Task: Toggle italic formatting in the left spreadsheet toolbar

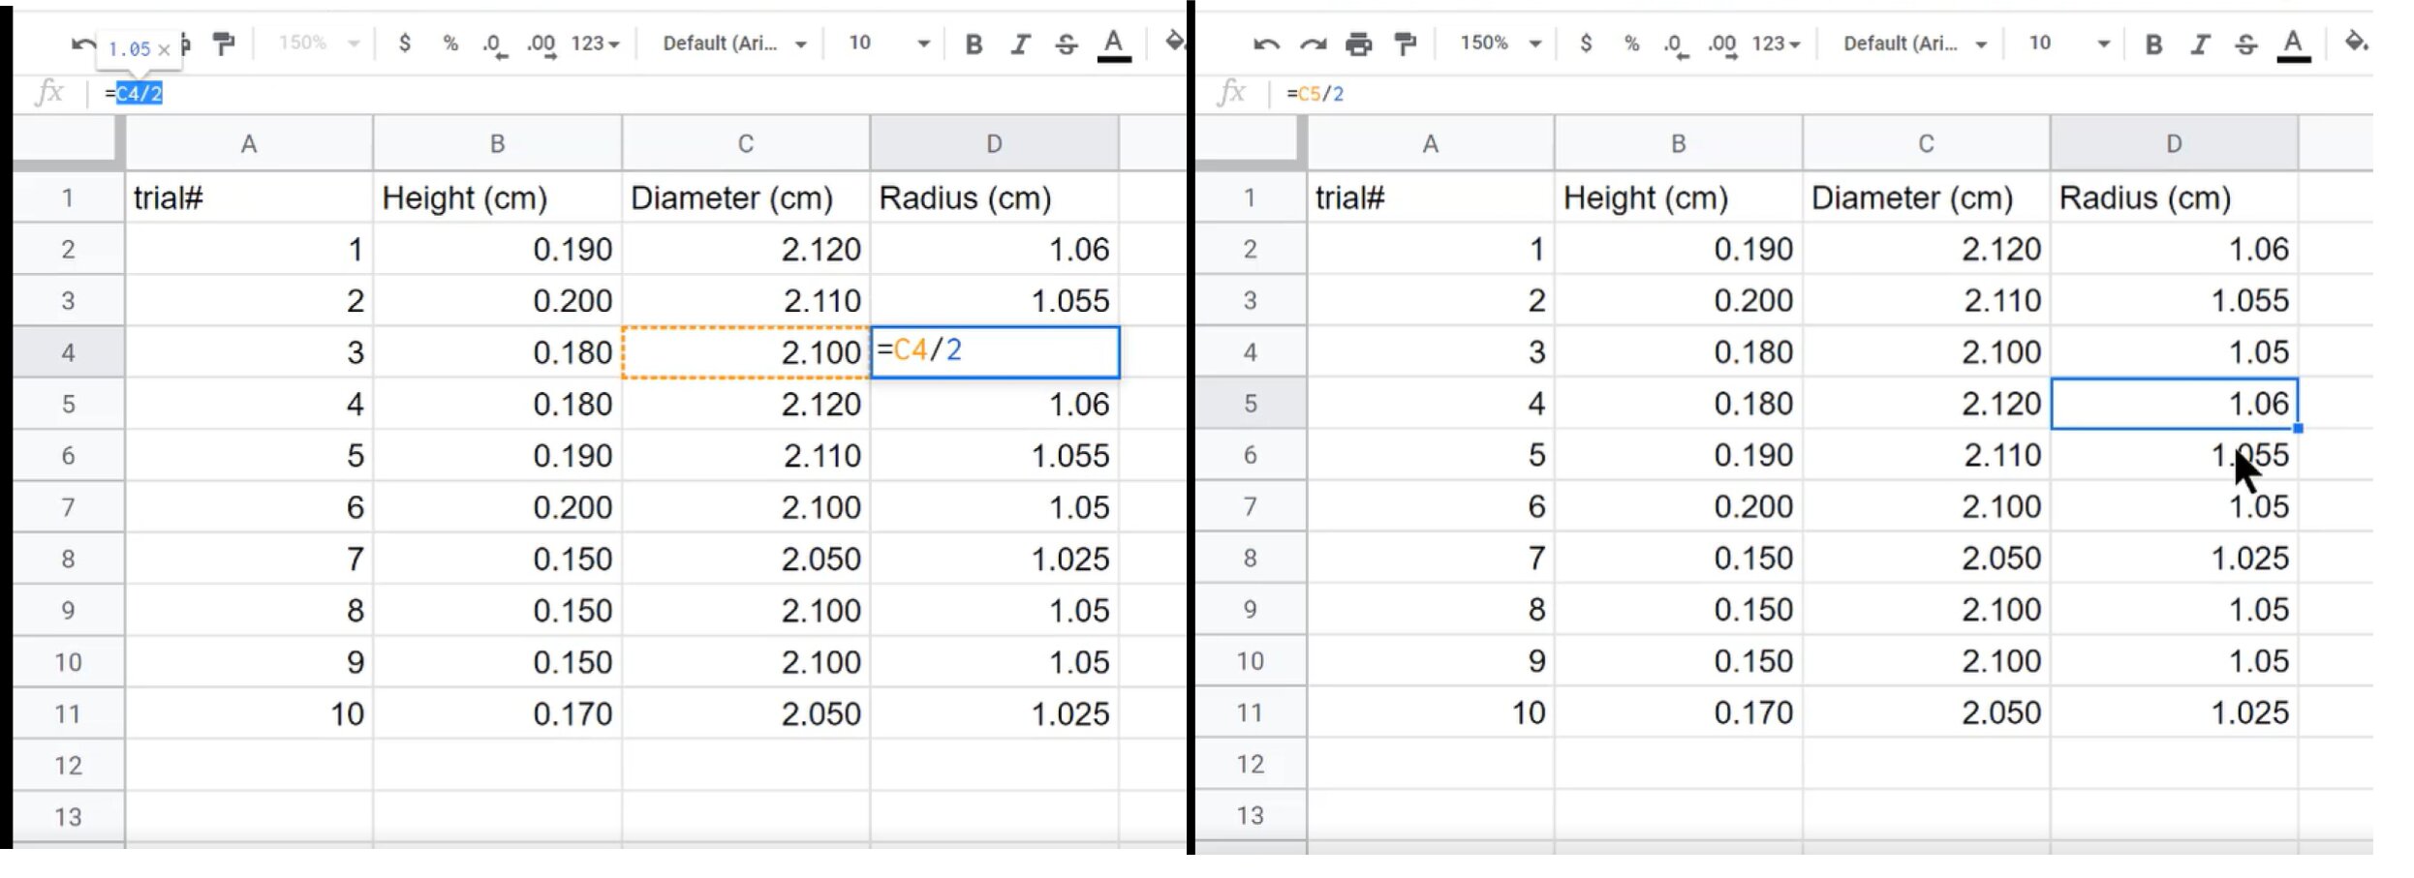Action: click(1020, 44)
